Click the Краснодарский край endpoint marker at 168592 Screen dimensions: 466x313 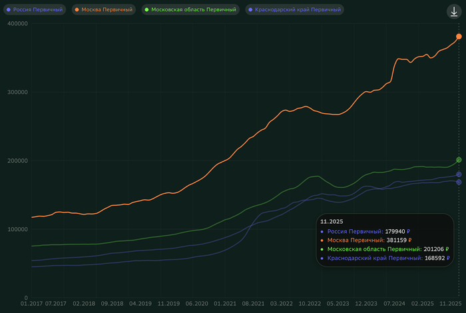(x=459, y=182)
